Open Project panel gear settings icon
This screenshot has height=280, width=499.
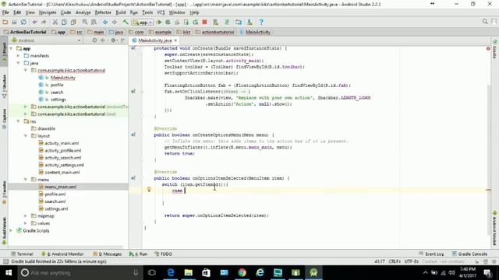pos(113,40)
